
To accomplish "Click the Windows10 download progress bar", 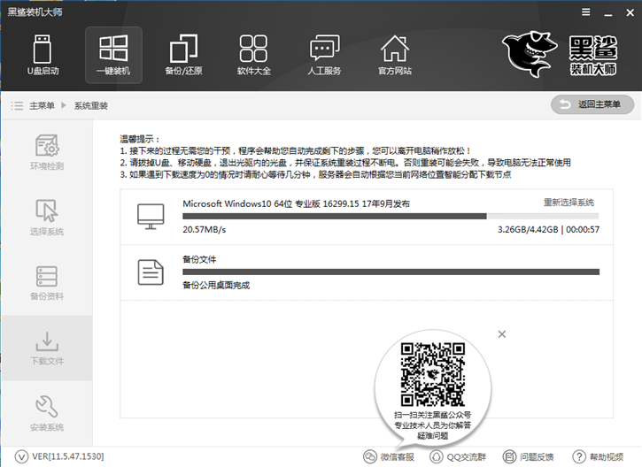I will 391,216.
